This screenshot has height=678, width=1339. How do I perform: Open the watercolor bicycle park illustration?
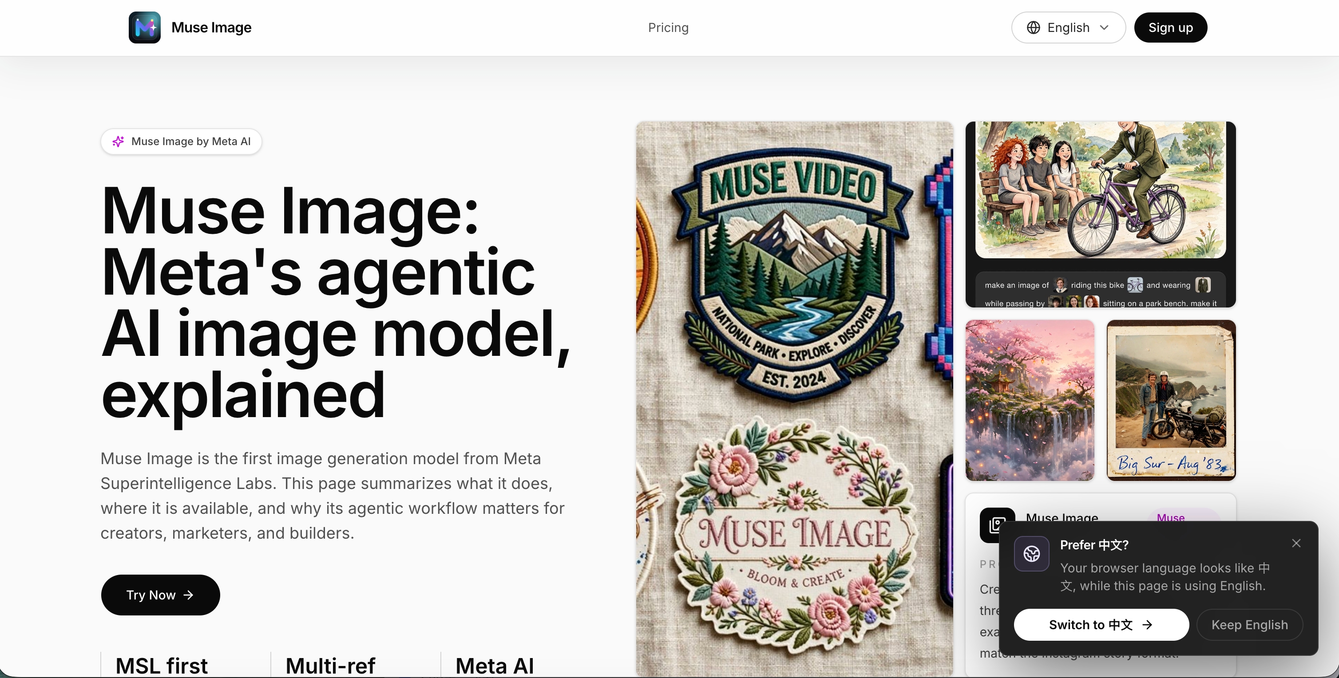1100,189
